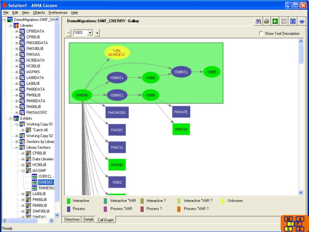This screenshot has width=309, height=232.
Task: Click the FMIS10 green graph box
Action: 181,129
